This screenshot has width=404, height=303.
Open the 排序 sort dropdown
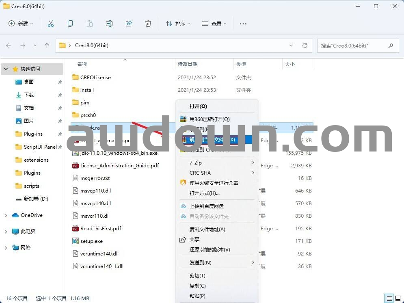178,24
